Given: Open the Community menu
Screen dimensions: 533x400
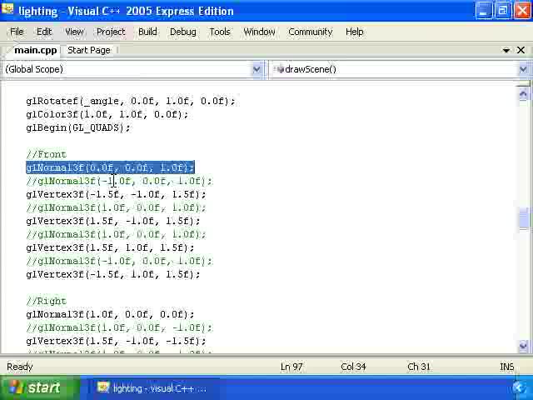Looking at the screenshot, I should [x=310, y=32].
